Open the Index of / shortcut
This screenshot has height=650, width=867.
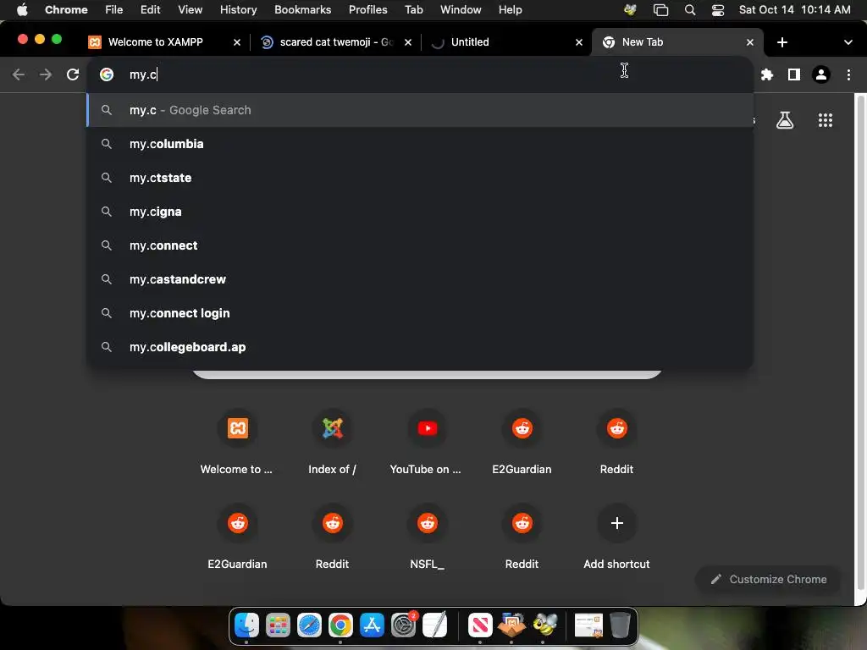click(x=332, y=442)
